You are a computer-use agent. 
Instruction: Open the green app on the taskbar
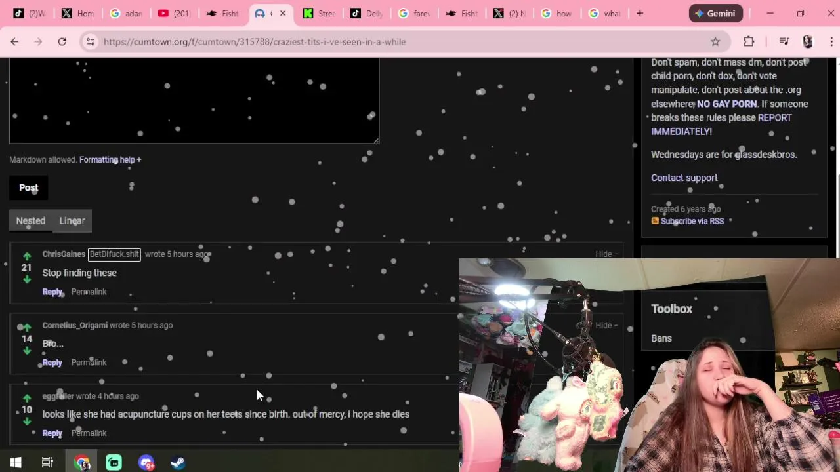pos(114,463)
